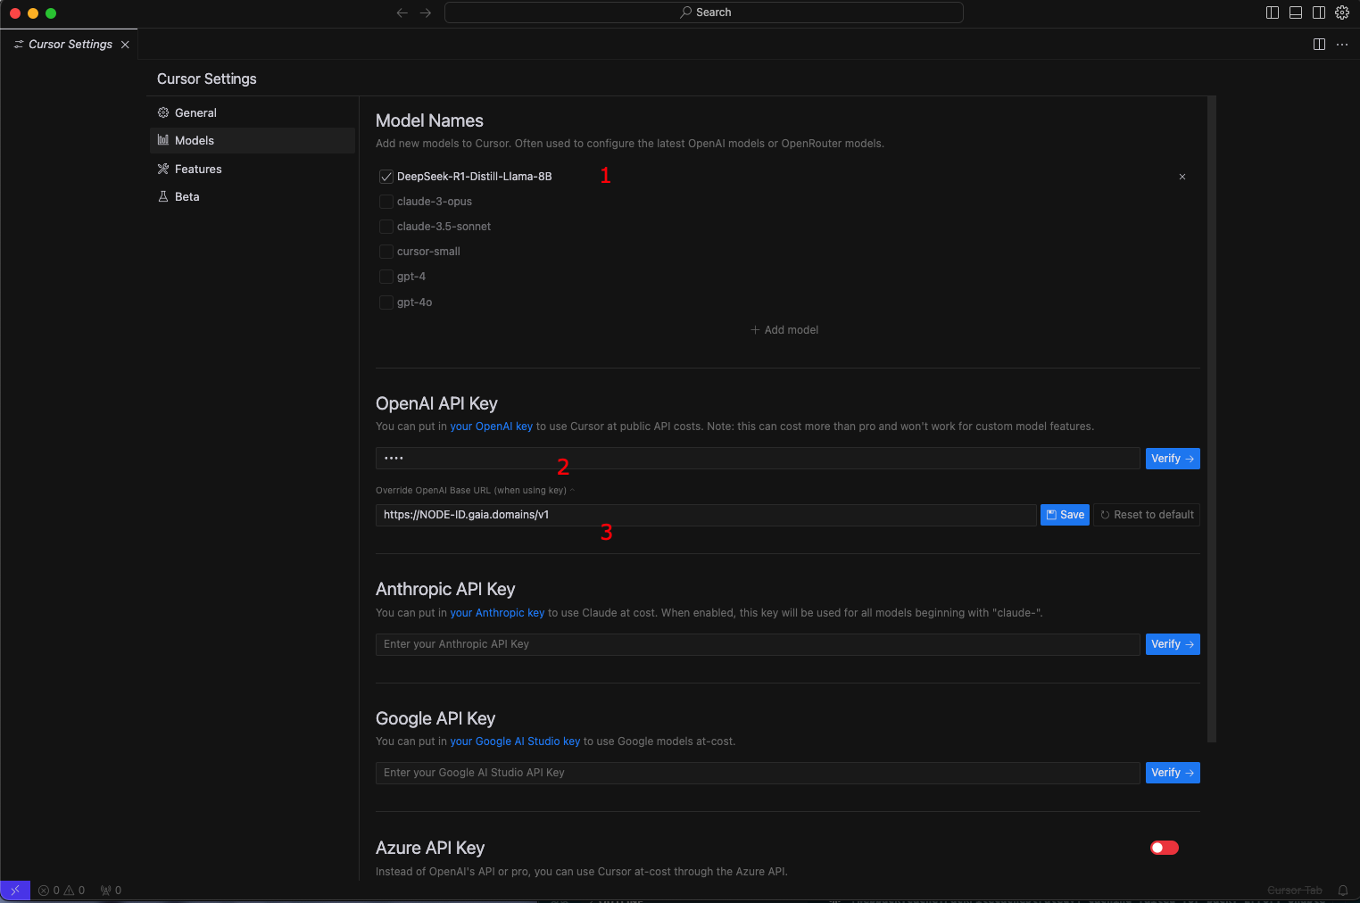Click the Google AI Studio API Key field
The width and height of the screenshot is (1360, 903).
coord(758,773)
